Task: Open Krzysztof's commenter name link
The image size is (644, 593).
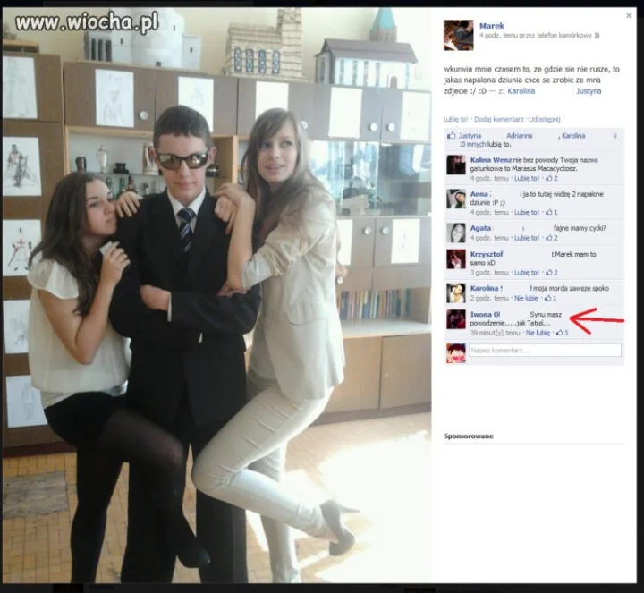Action: [487, 254]
